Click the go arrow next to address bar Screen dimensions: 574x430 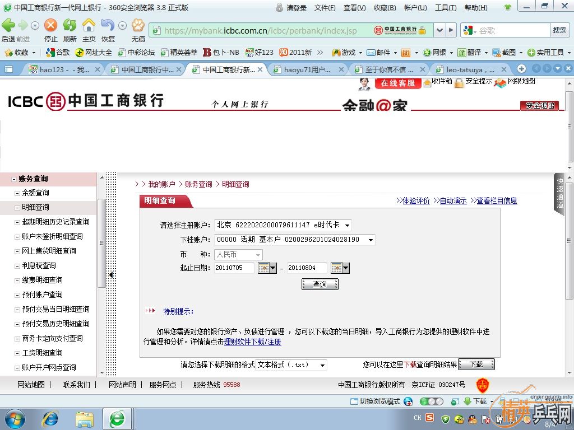(x=451, y=30)
